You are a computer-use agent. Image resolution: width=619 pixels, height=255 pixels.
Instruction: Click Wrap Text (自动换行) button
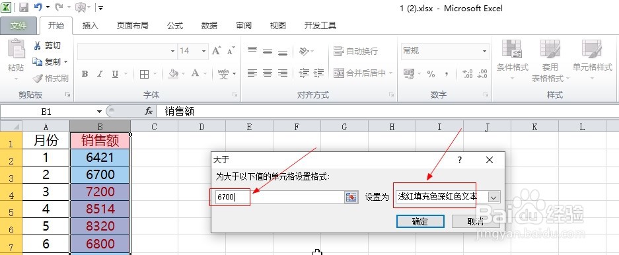pos(355,51)
